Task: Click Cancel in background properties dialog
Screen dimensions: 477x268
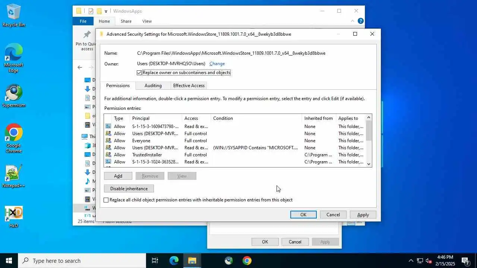Action: tap(295, 242)
